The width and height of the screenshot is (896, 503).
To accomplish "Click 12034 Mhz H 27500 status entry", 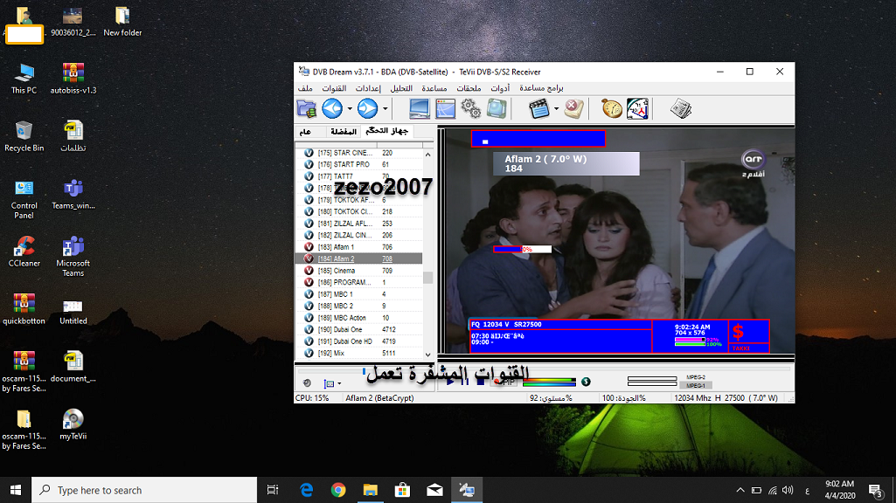I will pos(726,398).
